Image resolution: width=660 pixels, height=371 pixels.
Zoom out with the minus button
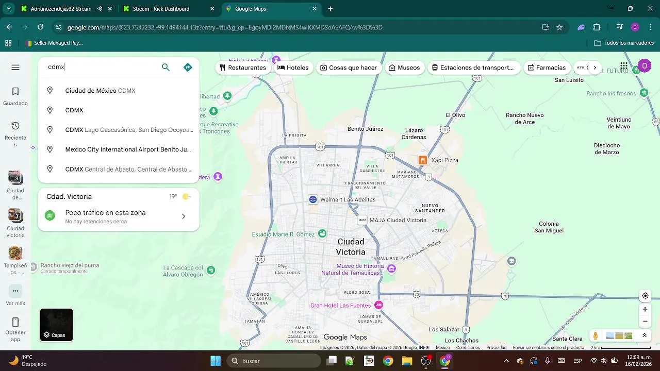click(x=645, y=322)
